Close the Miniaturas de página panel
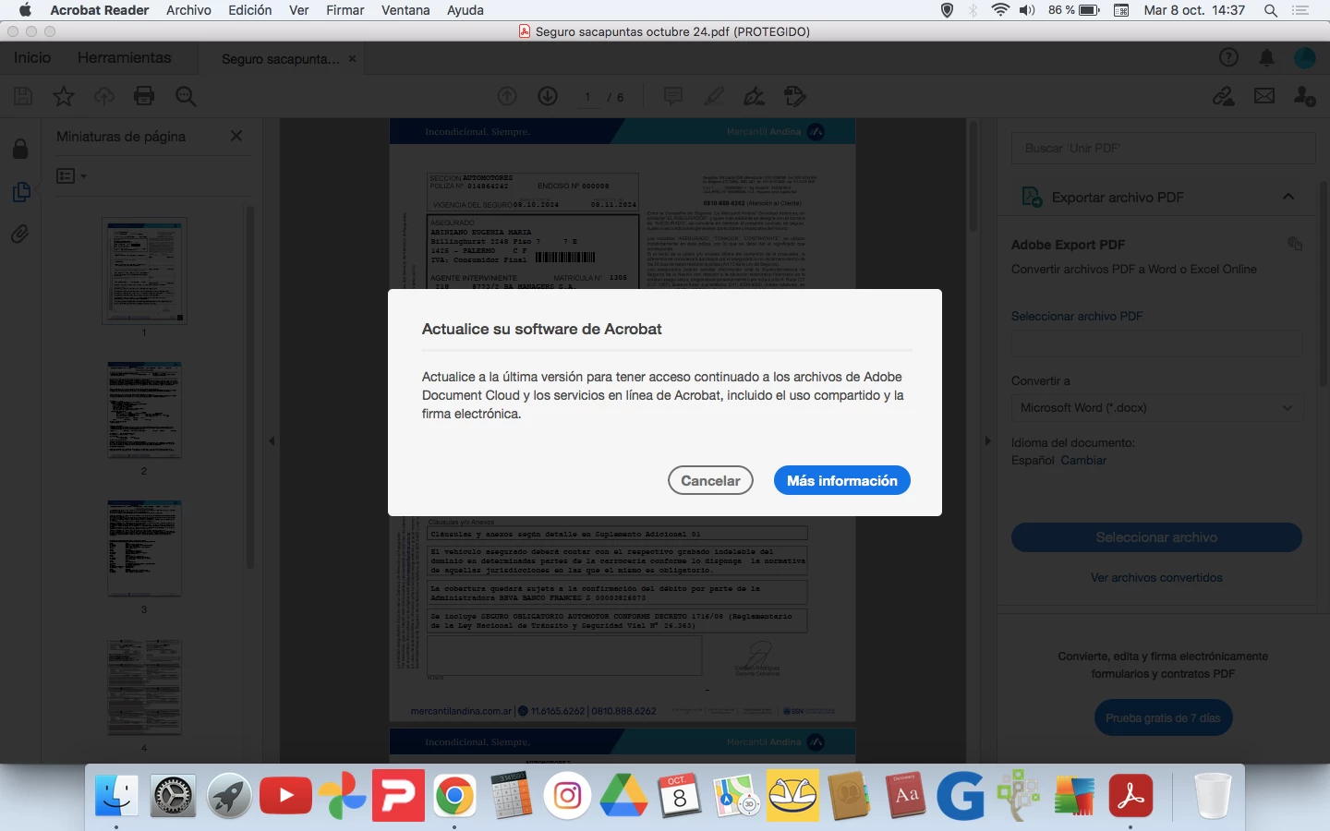Viewport: 1330px width, 831px height. (x=236, y=136)
